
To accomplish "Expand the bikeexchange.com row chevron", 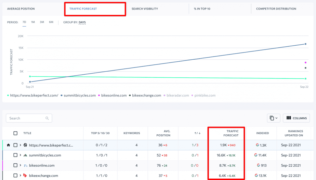I will 21,175.
